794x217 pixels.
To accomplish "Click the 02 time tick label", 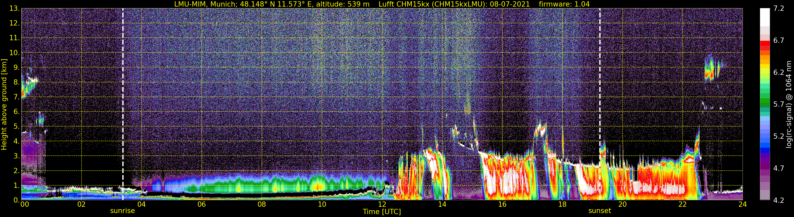I will (81, 204).
